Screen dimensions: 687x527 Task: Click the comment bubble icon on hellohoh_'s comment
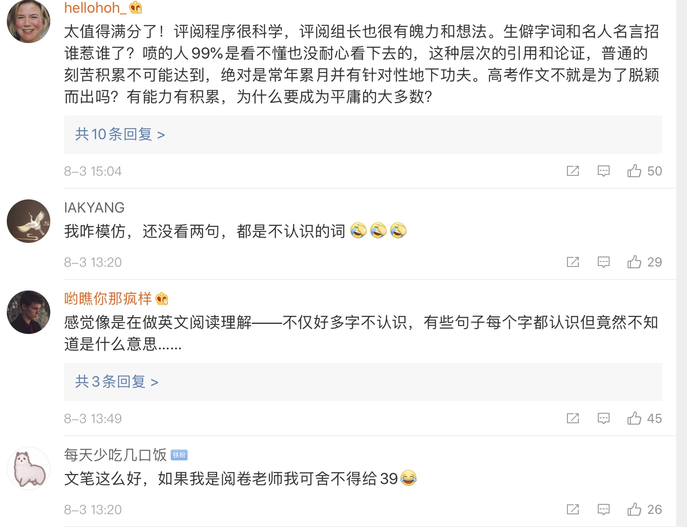[x=604, y=171]
